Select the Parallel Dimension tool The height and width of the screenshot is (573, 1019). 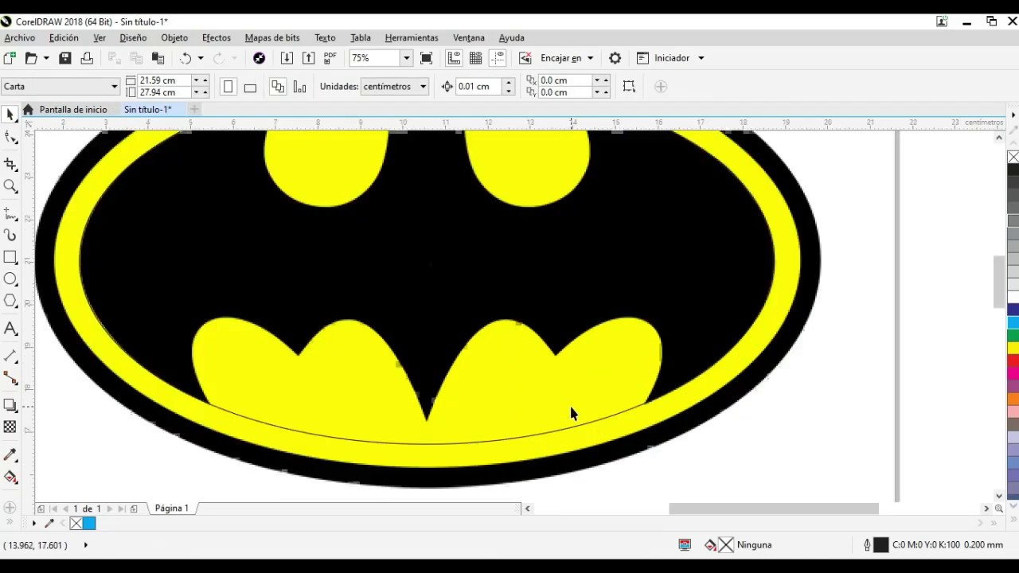tap(10, 356)
